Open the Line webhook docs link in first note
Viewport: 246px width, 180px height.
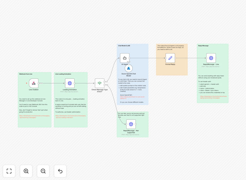click(34, 117)
